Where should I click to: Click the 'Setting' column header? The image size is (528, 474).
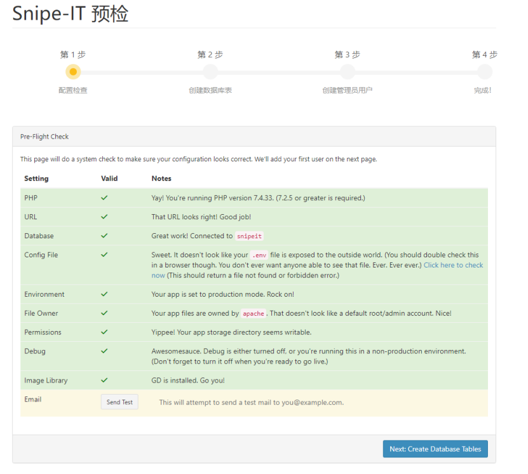coord(36,179)
